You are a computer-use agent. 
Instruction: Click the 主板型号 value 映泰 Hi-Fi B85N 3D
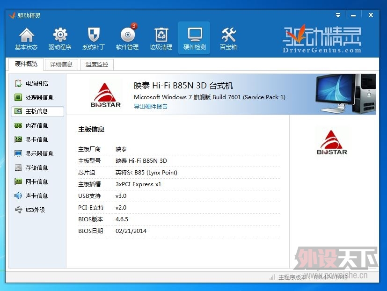point(141,160)
